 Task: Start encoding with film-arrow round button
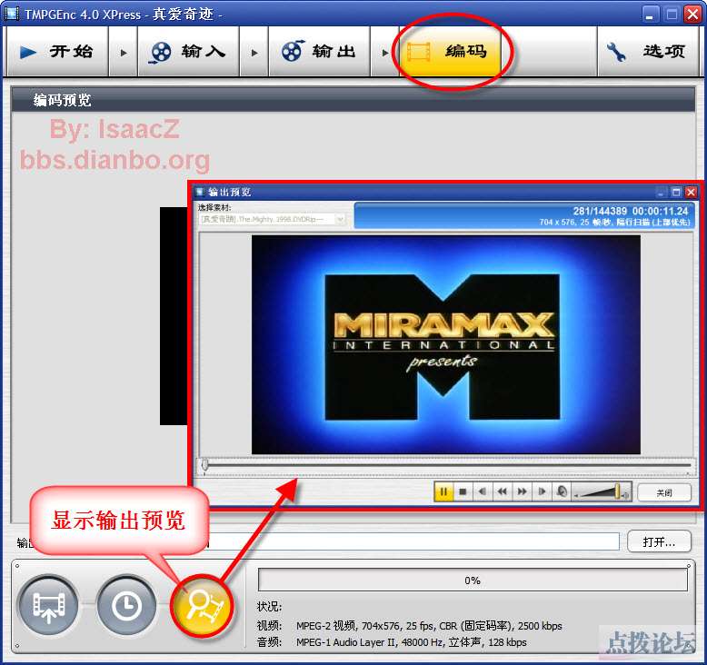(x=48, y=605)
